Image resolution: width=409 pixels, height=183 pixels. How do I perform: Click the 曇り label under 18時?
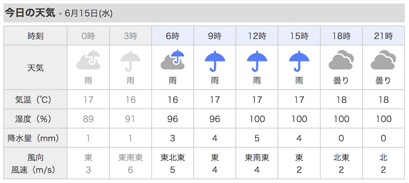point(341,81)
